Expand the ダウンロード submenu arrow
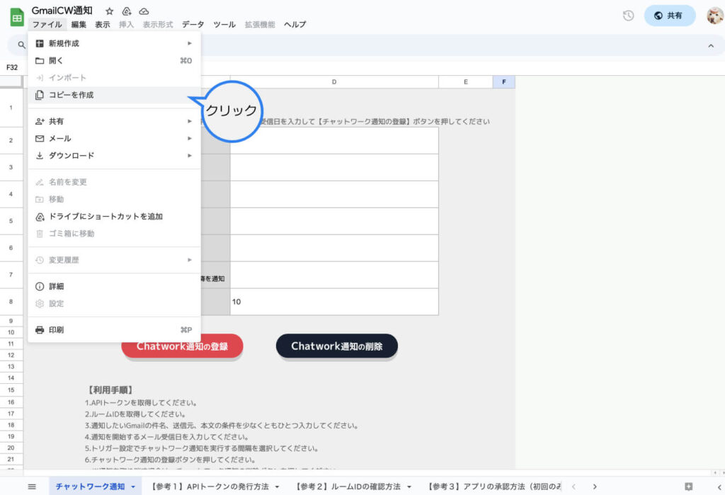 pyautogui.click(x=190, y=155)
